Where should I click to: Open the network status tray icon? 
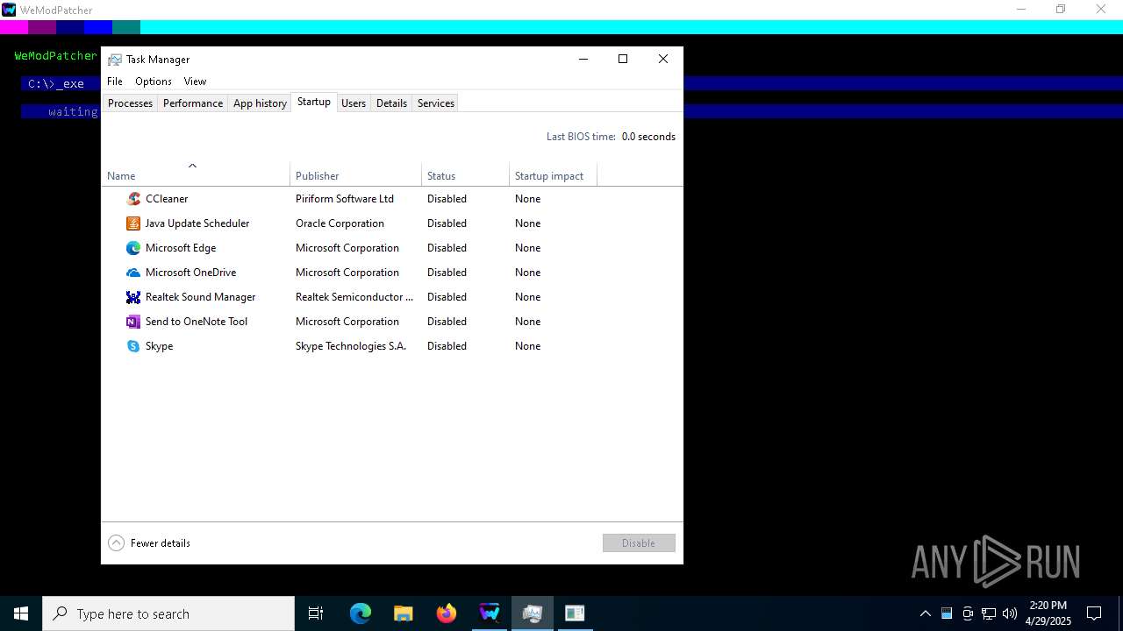click(x=989, y=613)
